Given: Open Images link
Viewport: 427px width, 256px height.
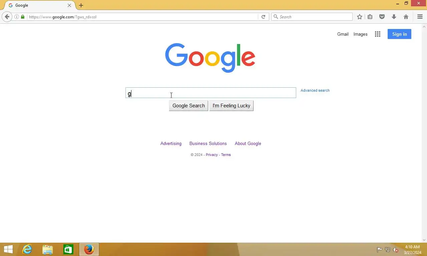Looking at the screenshot, I should coord(360,34).
